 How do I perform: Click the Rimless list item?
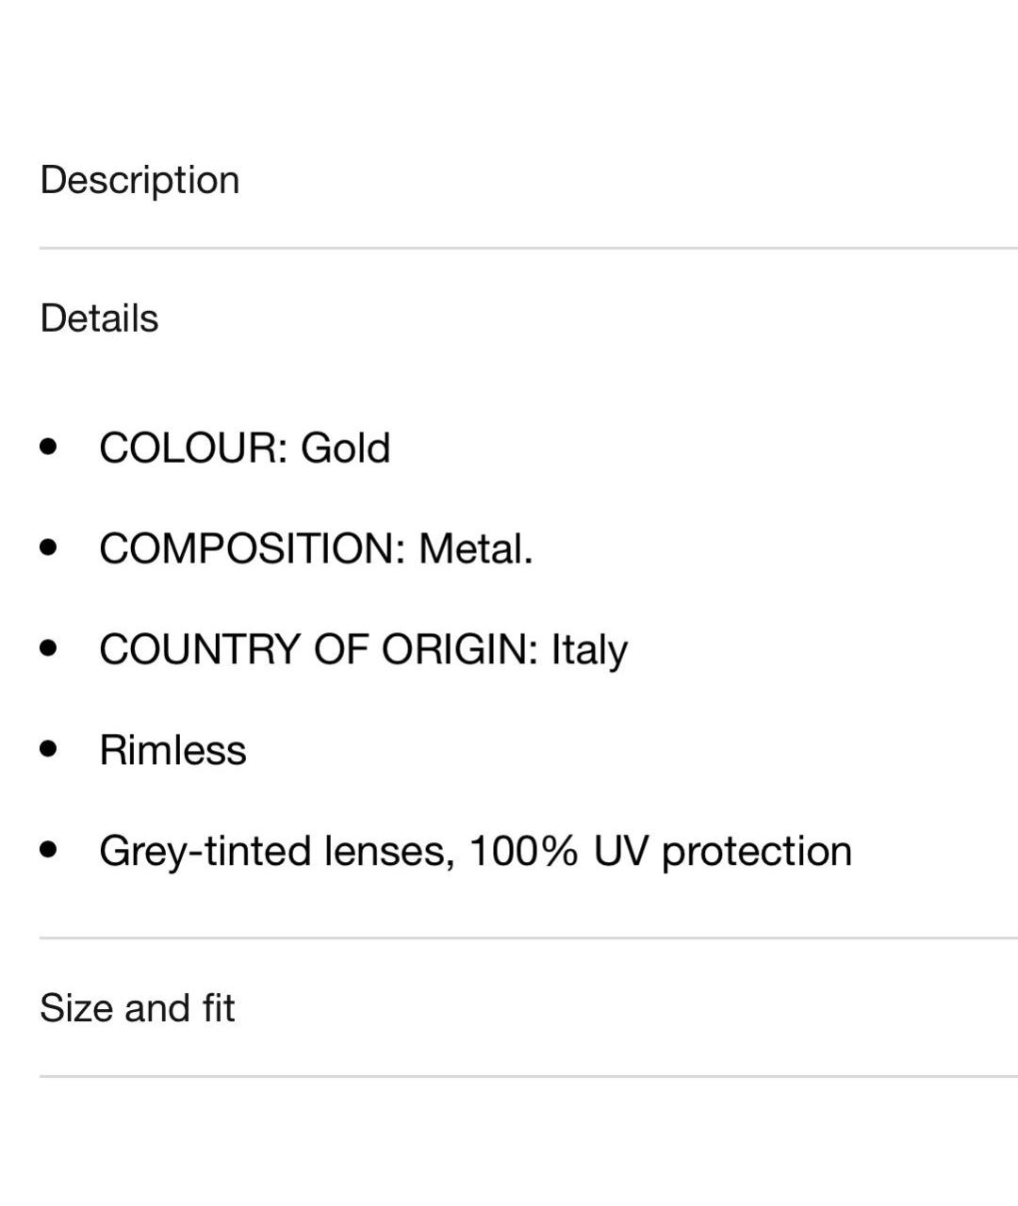(x=172, y=751)
